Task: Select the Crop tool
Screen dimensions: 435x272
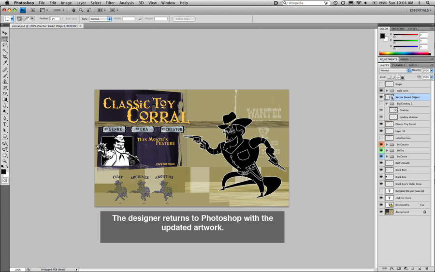Action: tap(5, 57)
